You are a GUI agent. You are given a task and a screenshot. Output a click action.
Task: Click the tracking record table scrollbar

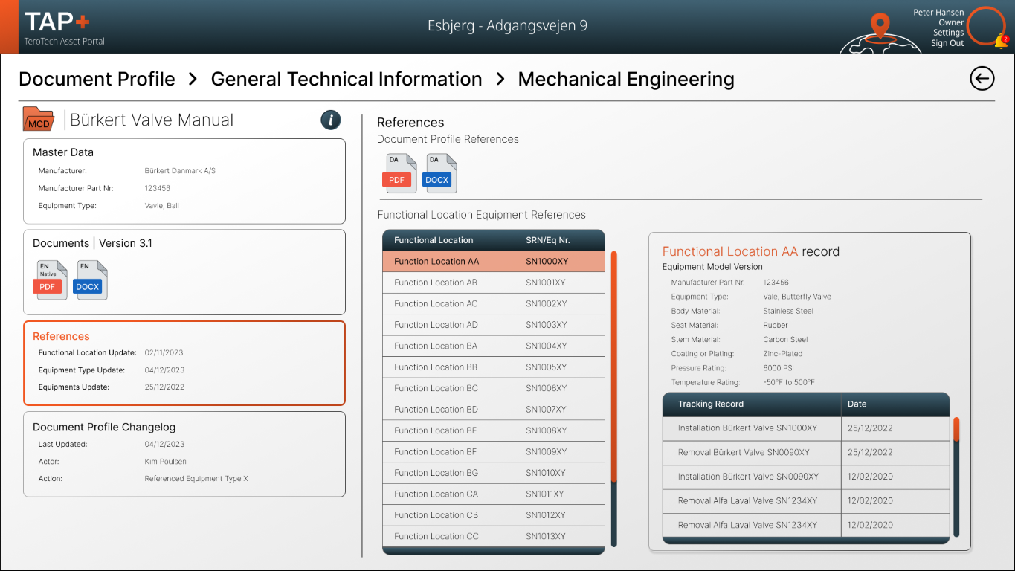tap(956, 477)
